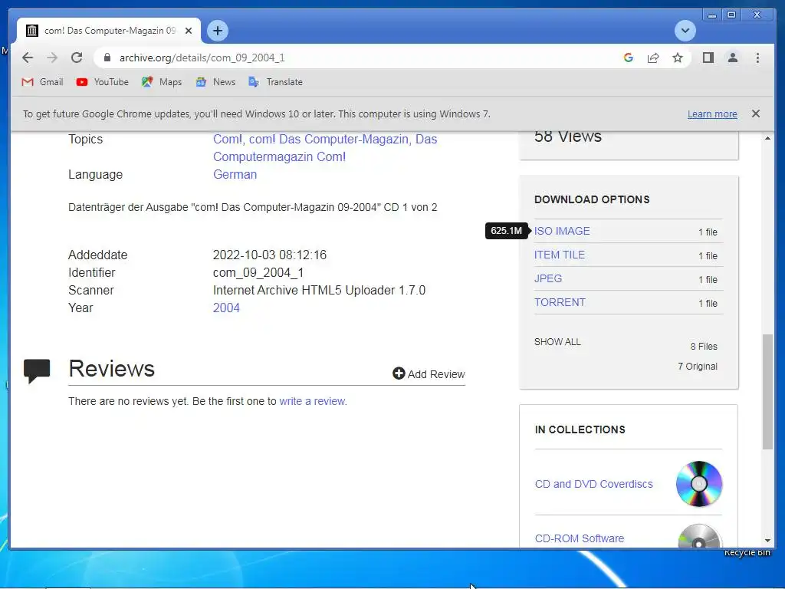Open Translate bookmark
The height and width of the screenshot is (589, 785).
(276, 81)
